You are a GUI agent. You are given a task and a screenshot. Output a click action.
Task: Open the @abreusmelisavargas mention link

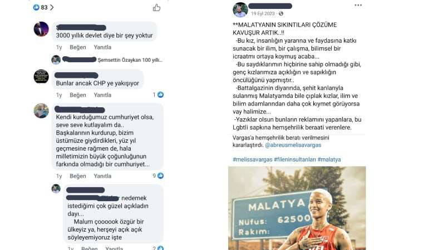(293, 145)
